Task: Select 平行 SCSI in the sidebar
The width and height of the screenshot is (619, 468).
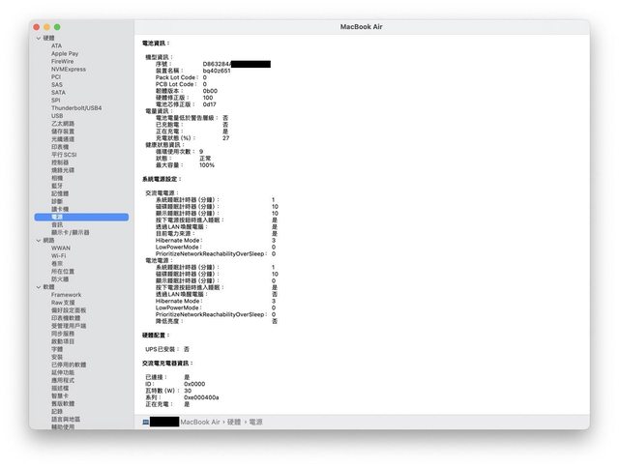Action: (64, 155)
